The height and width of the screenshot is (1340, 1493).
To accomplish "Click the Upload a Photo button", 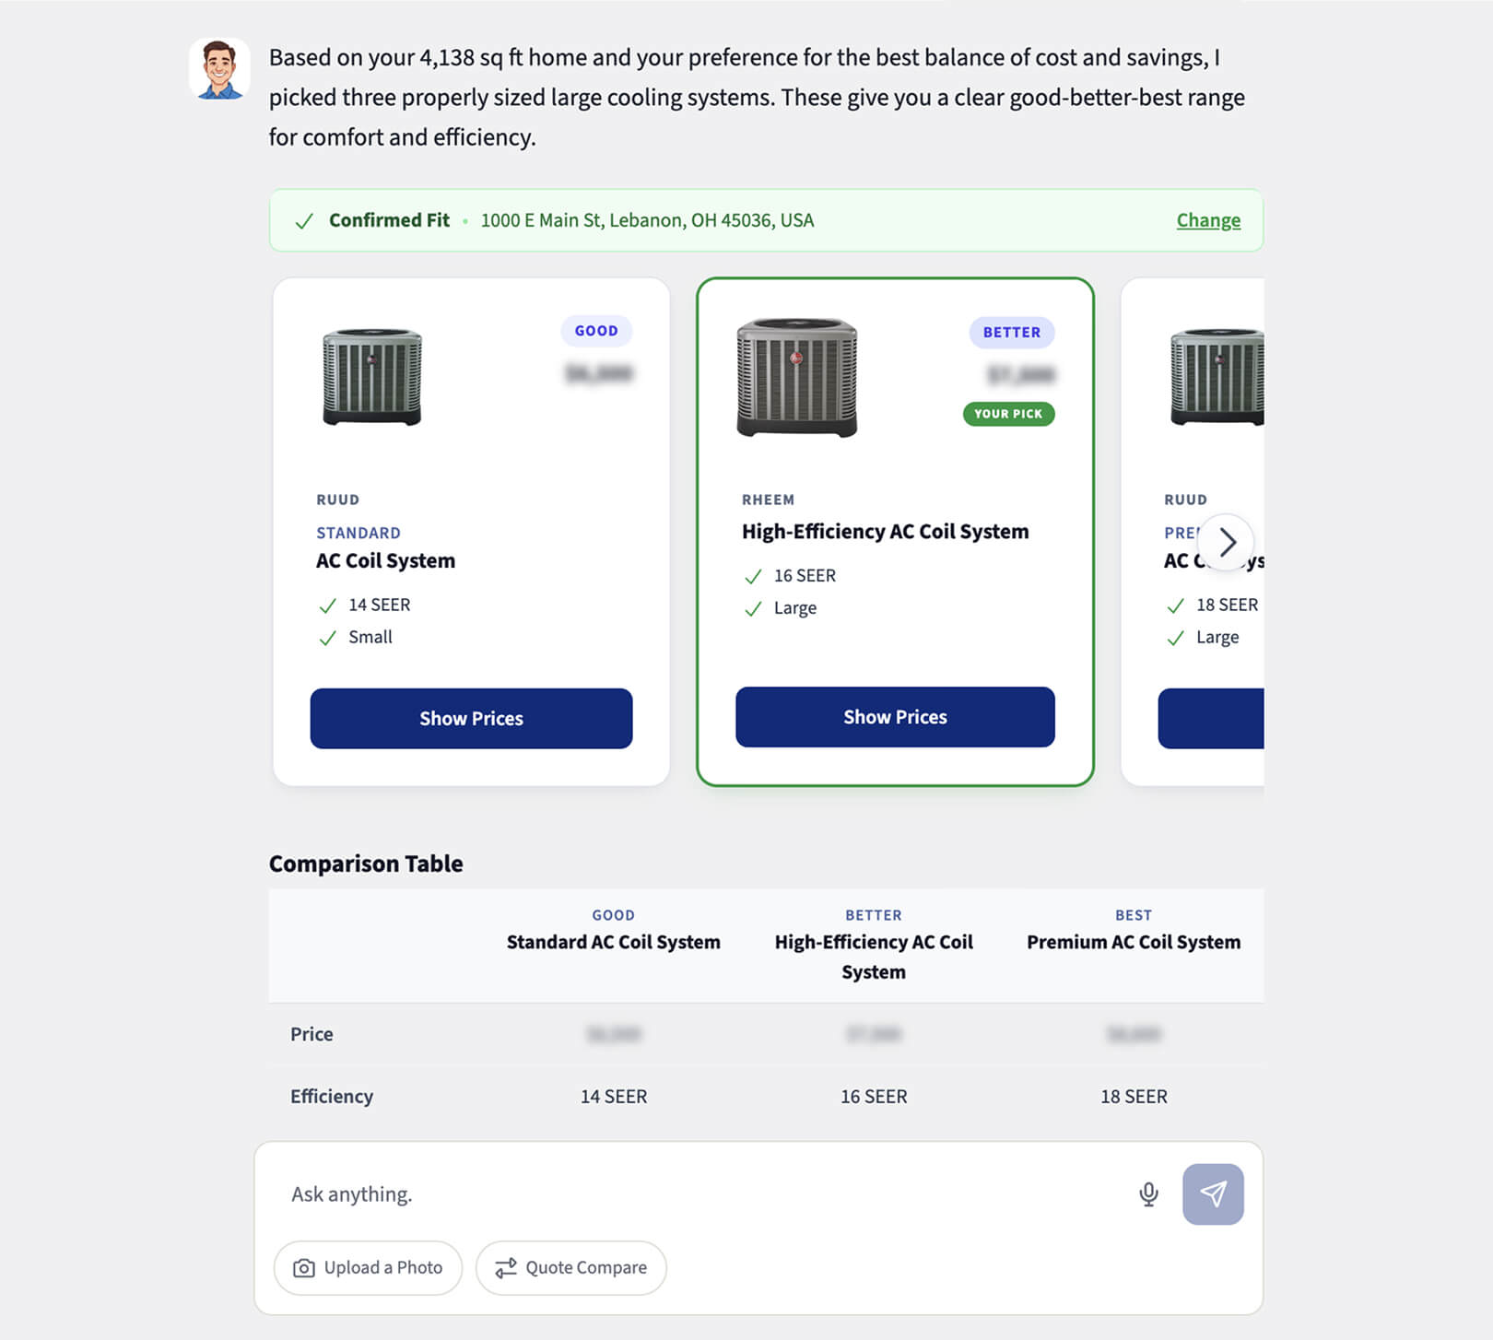I will coord(368,1268).
